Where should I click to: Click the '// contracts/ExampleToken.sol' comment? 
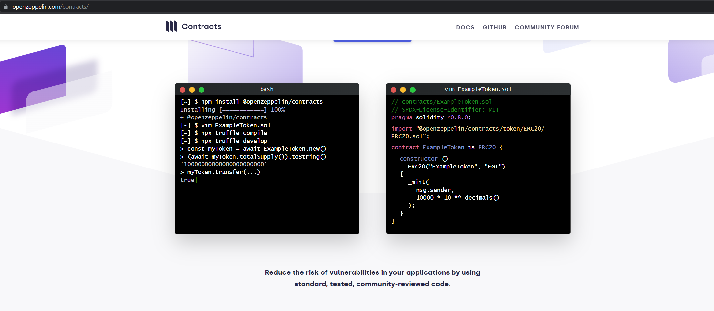tap(442, 102)
